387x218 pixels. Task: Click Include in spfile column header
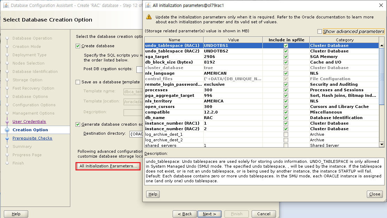point(286,40)
